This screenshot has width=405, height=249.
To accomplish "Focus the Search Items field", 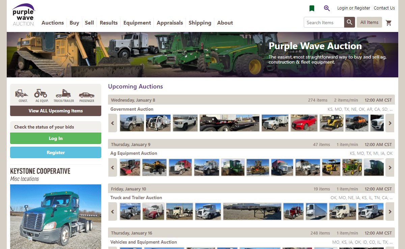I will [x=324, y=23].
